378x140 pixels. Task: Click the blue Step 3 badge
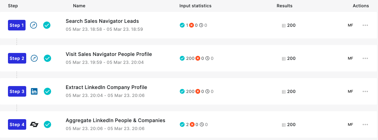point(17,91)
